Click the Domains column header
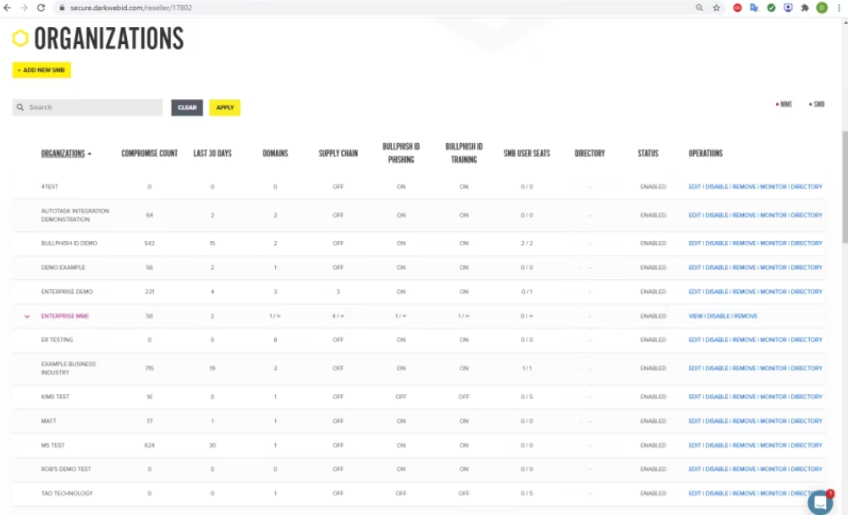The width and height of the screenshot is (848, 515). tap(275, 153)
